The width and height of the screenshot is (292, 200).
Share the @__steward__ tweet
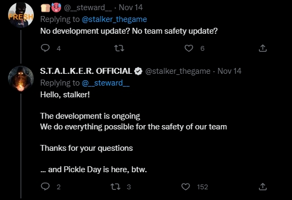click(263, 48)
